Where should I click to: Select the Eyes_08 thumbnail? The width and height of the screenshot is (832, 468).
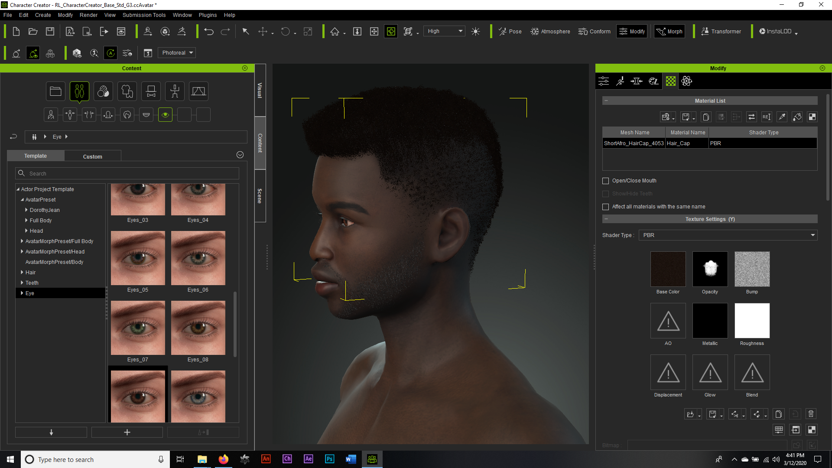[x=198, y=328]
